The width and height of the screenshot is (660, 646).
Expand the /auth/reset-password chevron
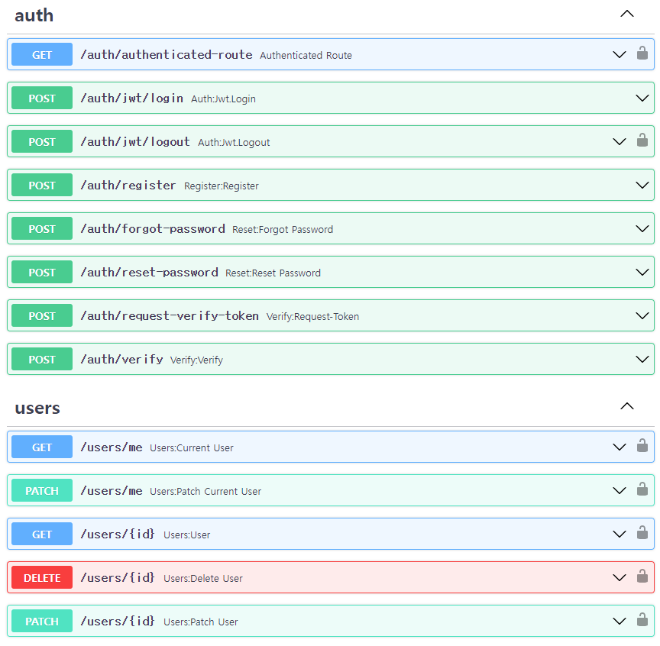[642, 273]
